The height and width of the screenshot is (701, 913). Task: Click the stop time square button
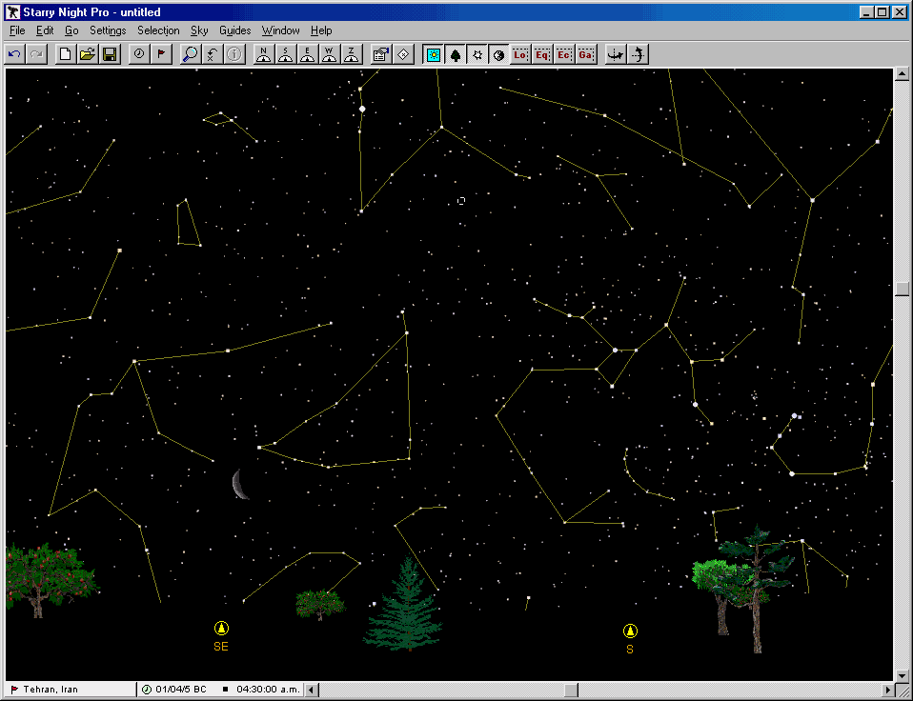(x=225, y=690)
